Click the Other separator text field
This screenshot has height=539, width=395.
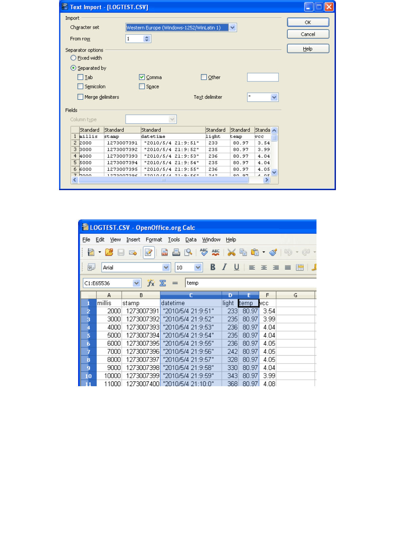pos(263,77)
